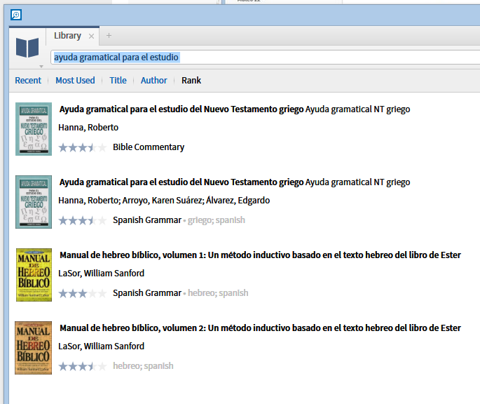Click the Logos search icon in title bar
The width and height of the screenshot is (480, 404).
16,15
